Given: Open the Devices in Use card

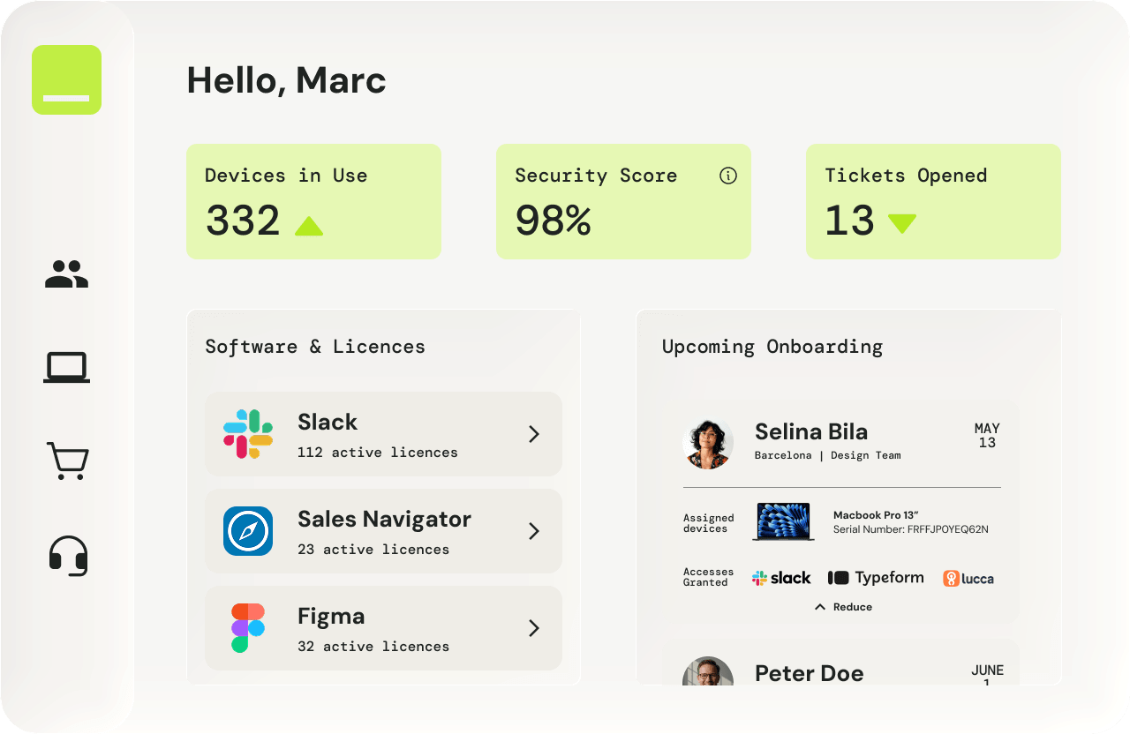Looking at the screenshot, I should pos(313,201).
